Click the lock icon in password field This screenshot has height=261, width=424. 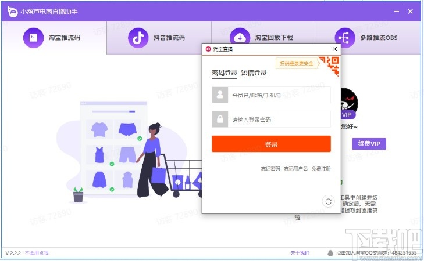220,119
